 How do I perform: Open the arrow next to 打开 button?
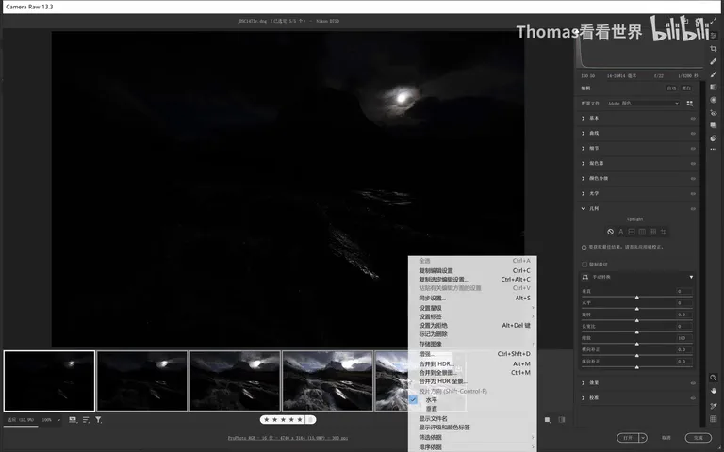[x=643, y=438]
